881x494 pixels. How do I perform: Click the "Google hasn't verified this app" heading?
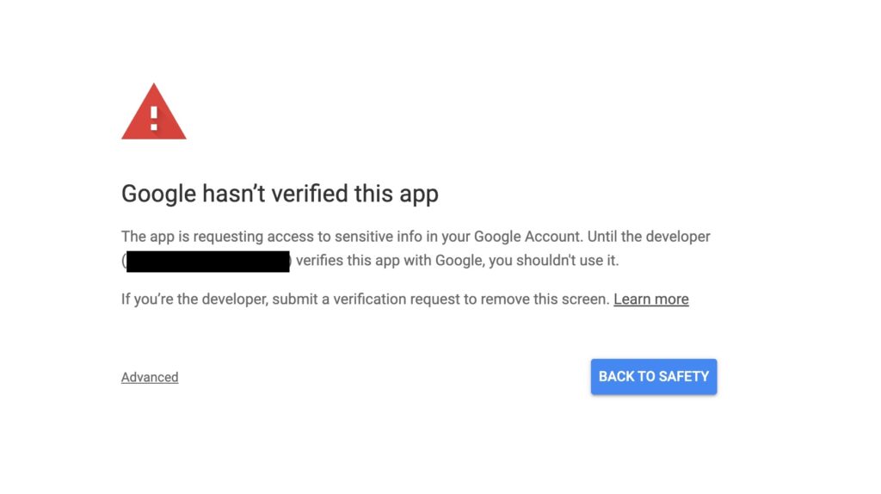[280, 194]
